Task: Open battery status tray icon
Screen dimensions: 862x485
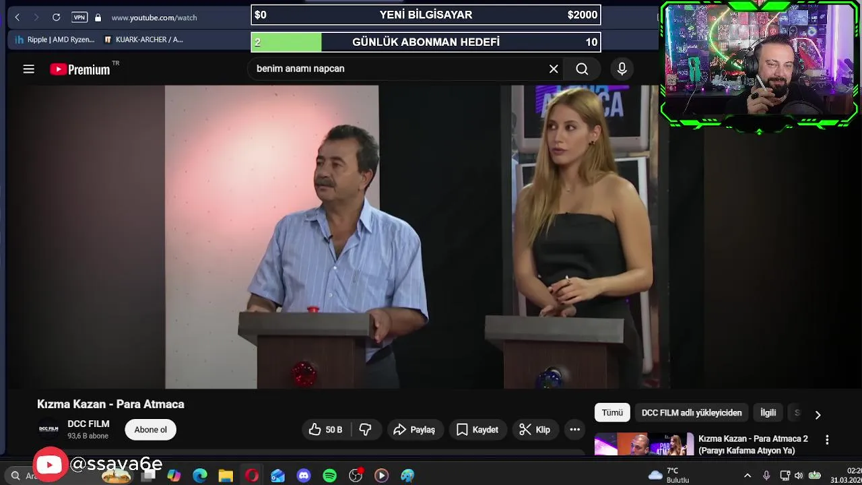Action: point(815,476)
